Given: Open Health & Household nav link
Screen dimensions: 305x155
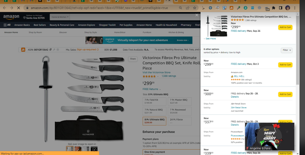Looking at the screenshot, I should [166, 25].
